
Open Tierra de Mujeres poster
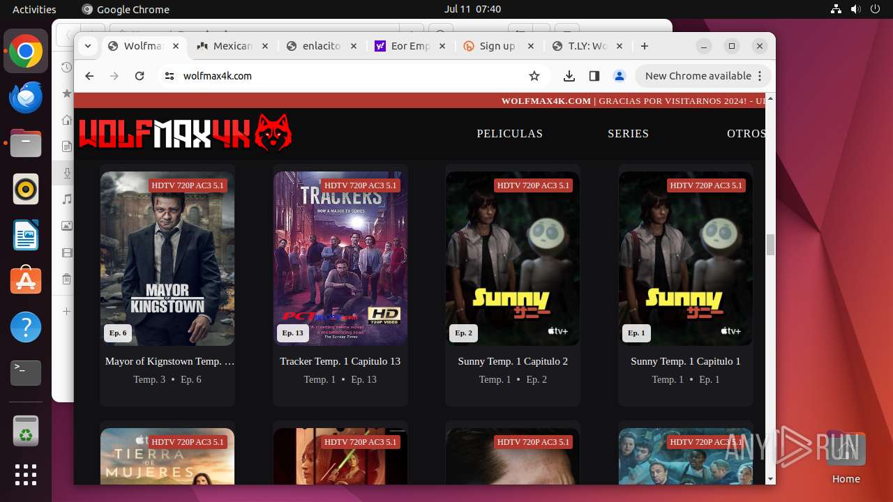pos(167,456)
